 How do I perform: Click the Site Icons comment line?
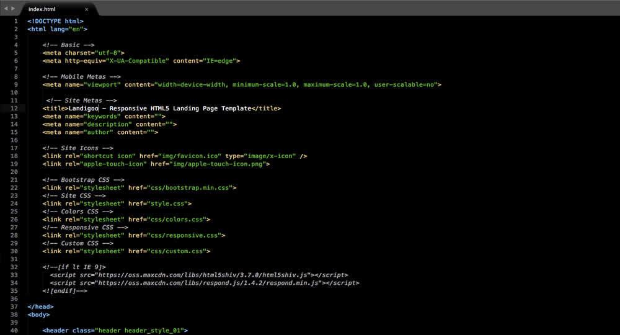point(78,148)
